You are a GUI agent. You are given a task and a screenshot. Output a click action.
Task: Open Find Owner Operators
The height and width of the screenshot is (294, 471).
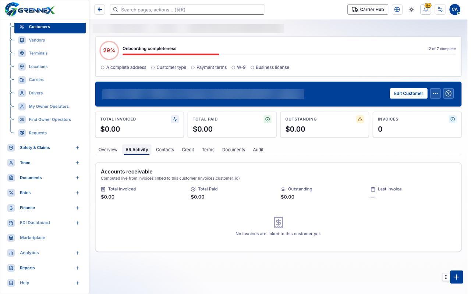(x=50, y=119)
